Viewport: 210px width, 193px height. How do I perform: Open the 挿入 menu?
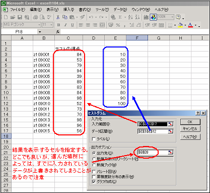coord(68,10)
